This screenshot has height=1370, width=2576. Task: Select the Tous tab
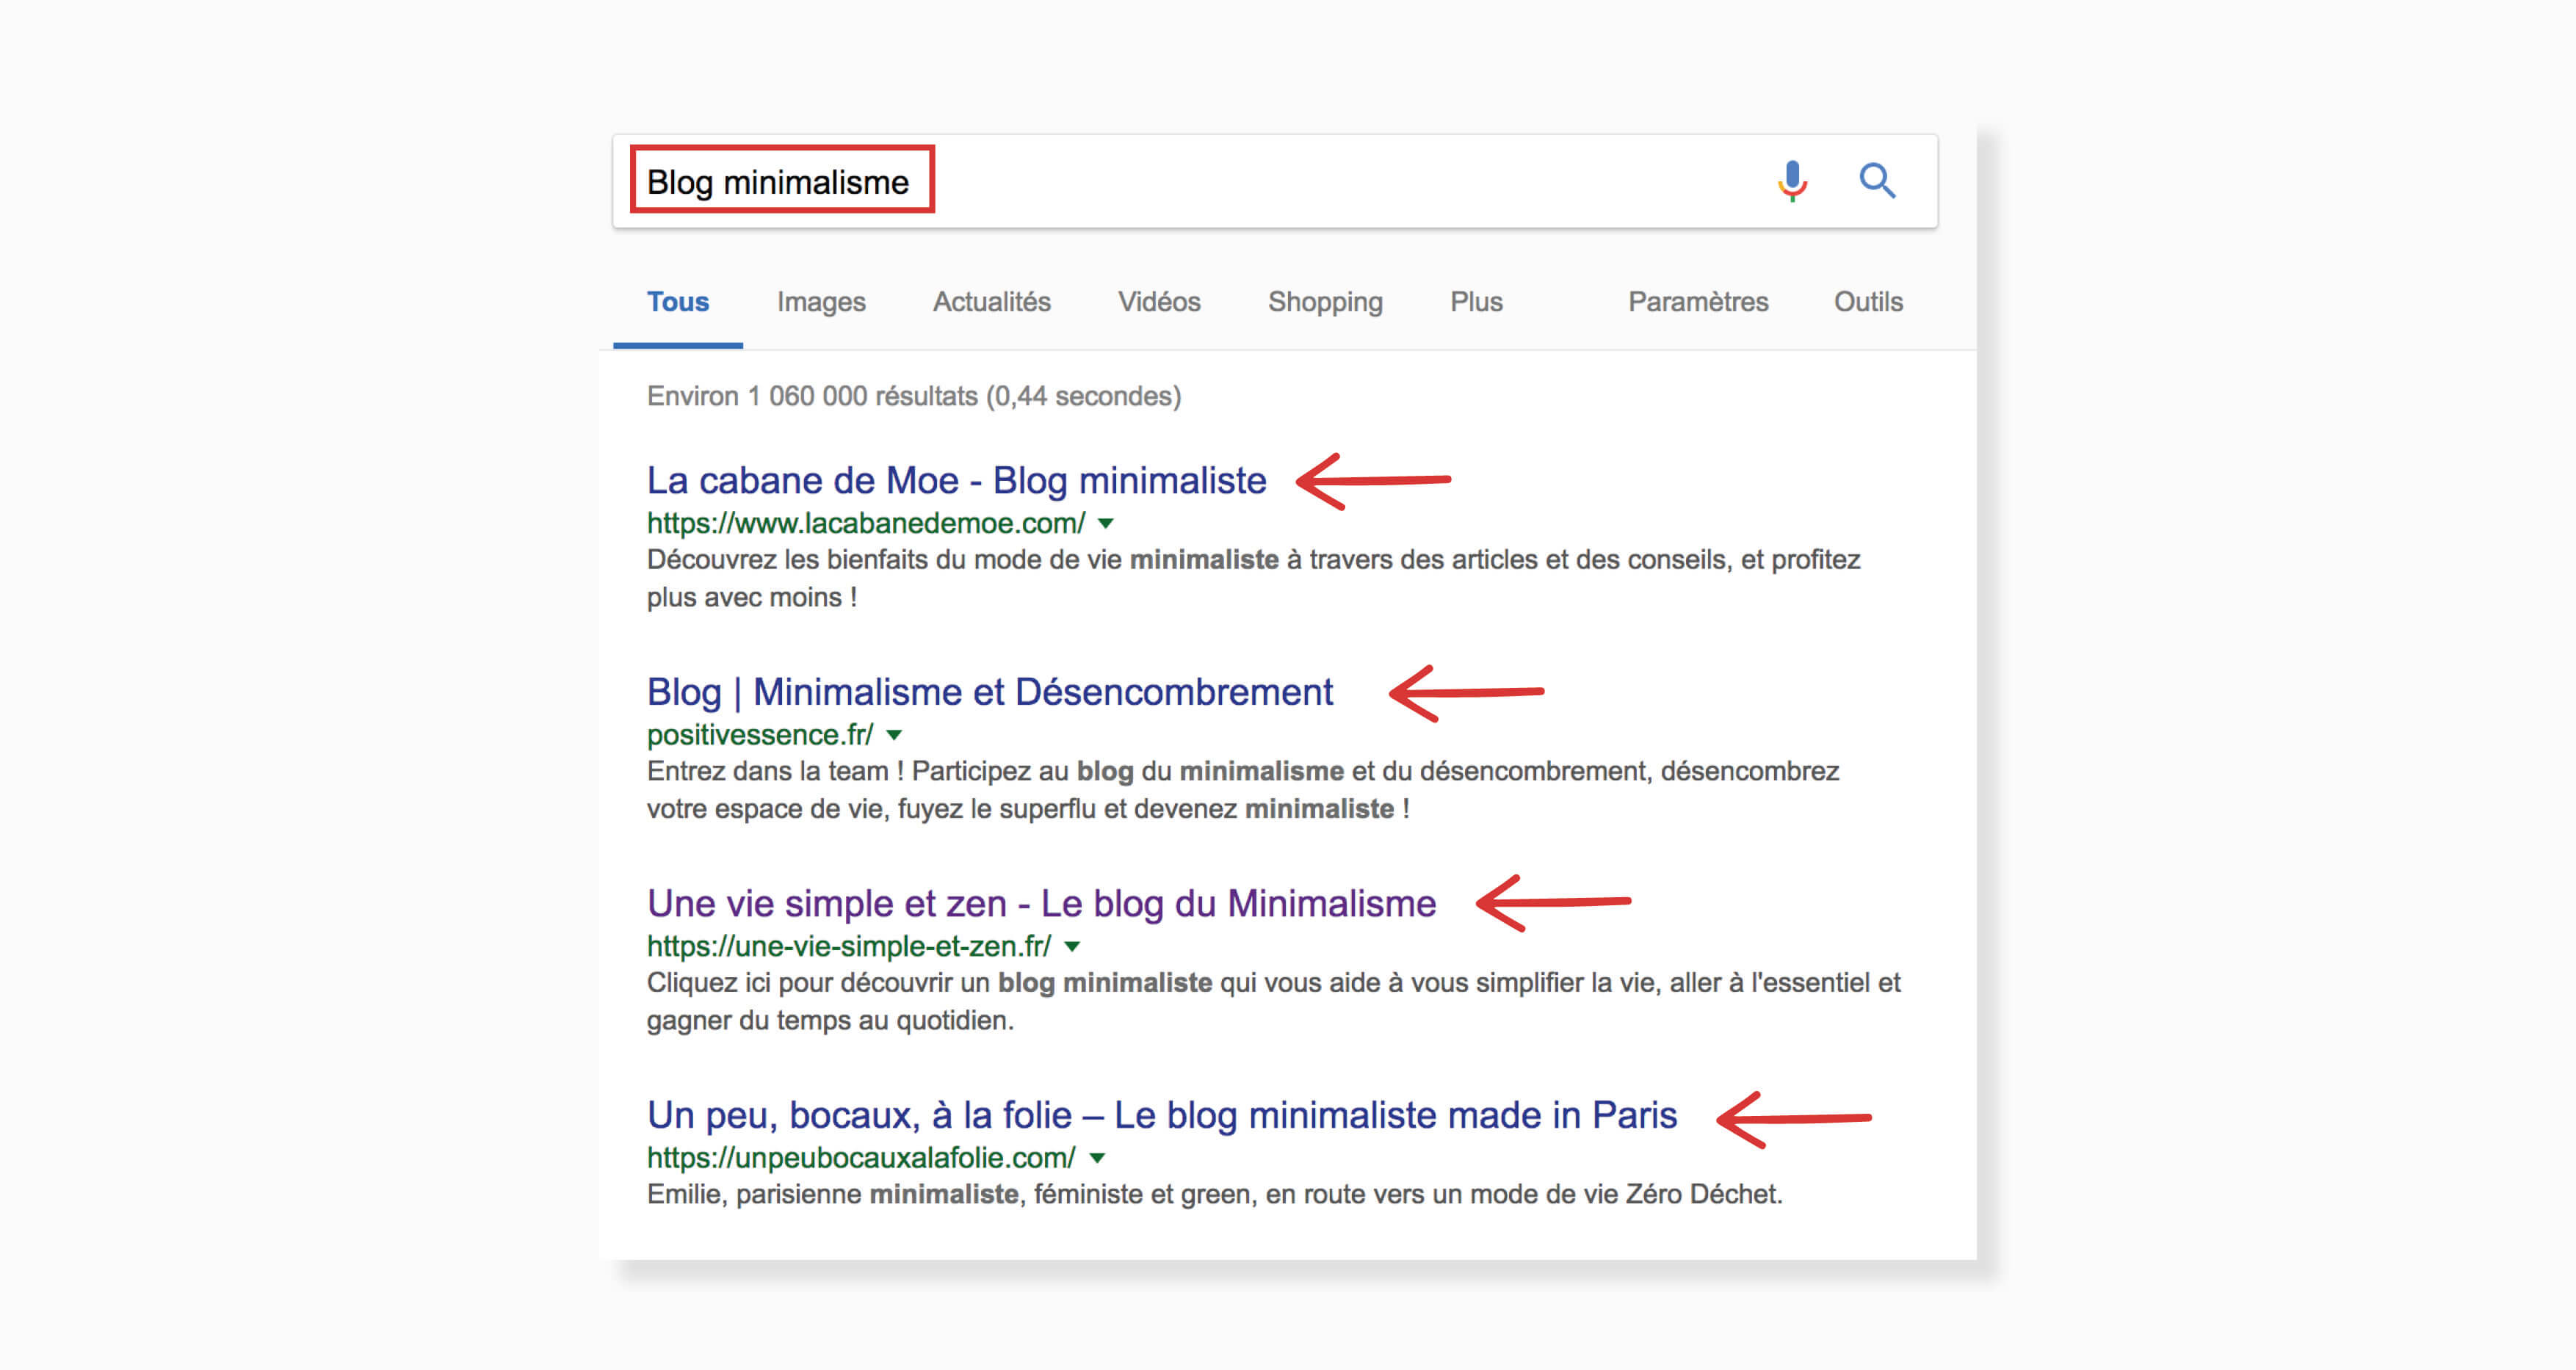677,302
